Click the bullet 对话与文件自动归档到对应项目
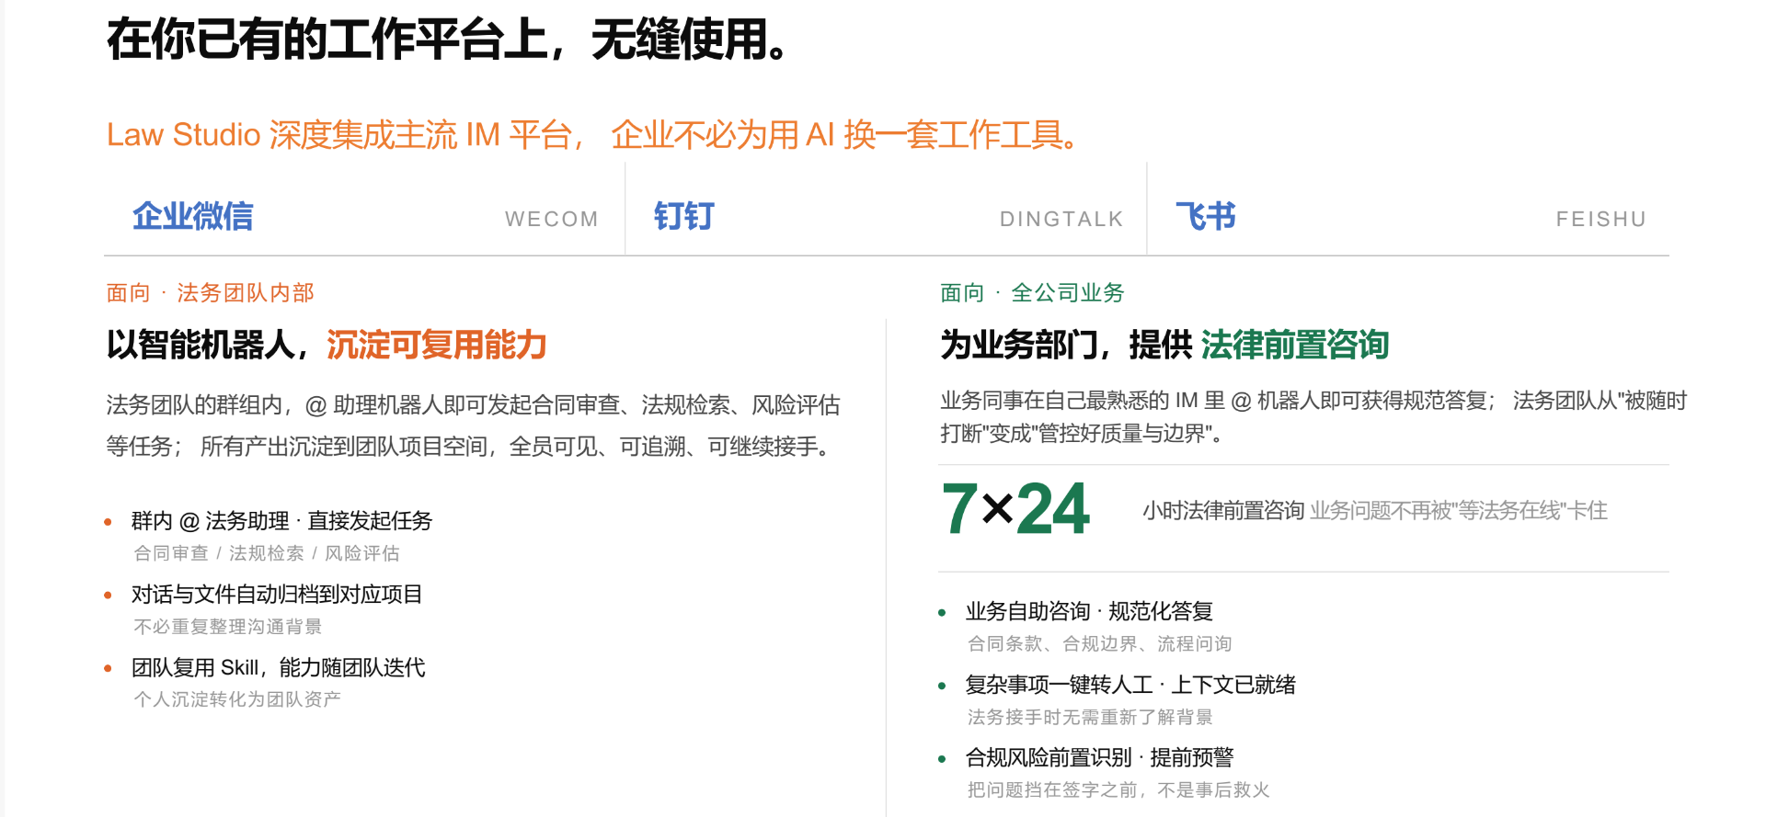This screenshot has height=817, width=1766. (x=277, y=595)
